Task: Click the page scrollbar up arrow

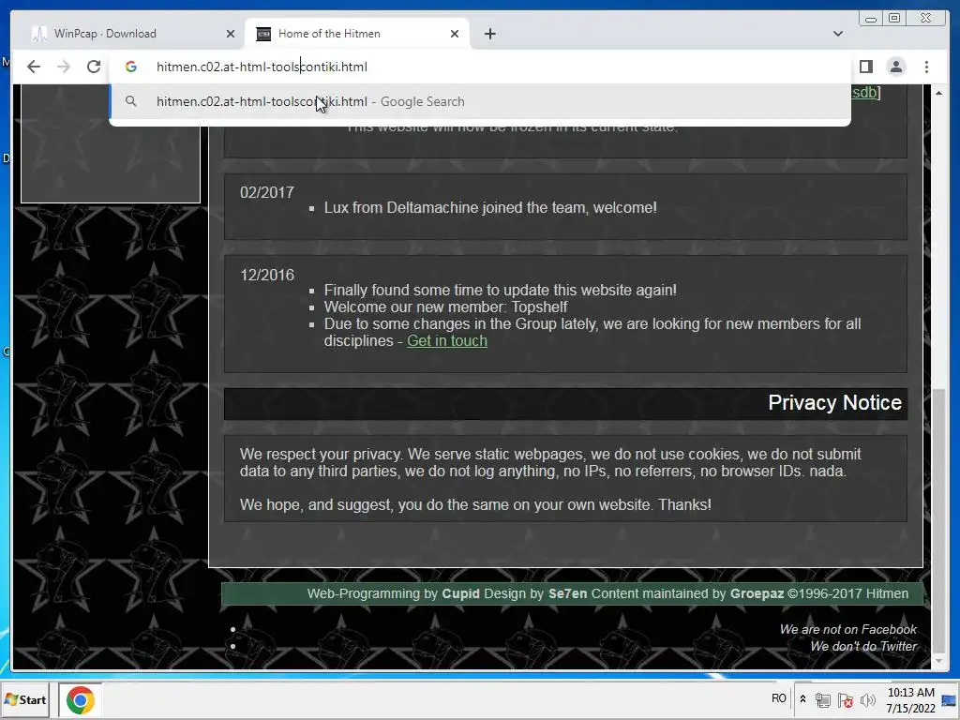Action: tap(938, 93)
